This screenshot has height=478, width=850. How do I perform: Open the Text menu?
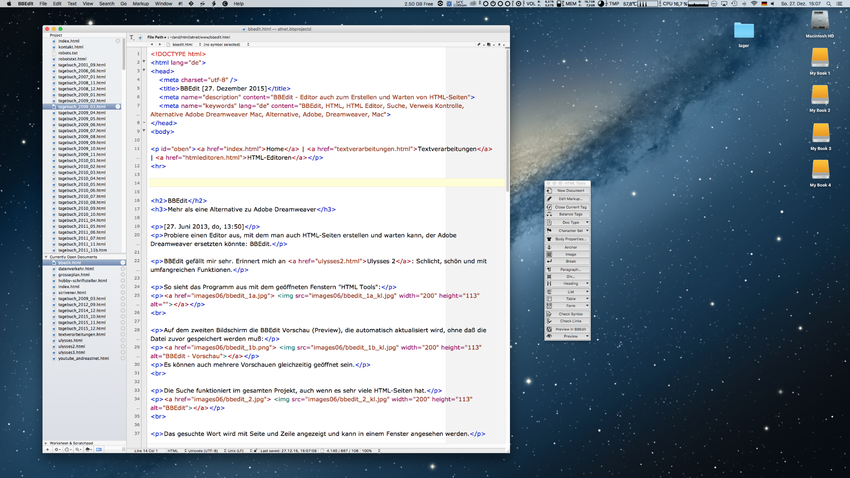coord(72,4)
